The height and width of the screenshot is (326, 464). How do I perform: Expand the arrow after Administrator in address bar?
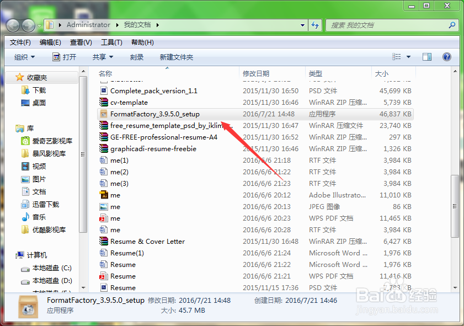pos(117,25)
